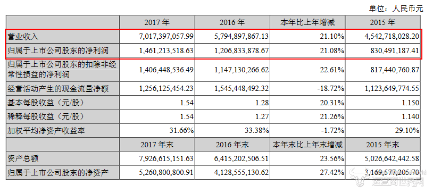Image resolution: width=433 pixels, height=193 pixels.
Task: Click the 2017年 column header
Action: [x=157, y=22]
